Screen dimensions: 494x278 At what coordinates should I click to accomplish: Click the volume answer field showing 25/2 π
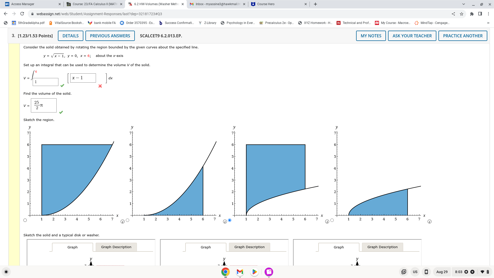pyautogui.click(x=44, y=106)
